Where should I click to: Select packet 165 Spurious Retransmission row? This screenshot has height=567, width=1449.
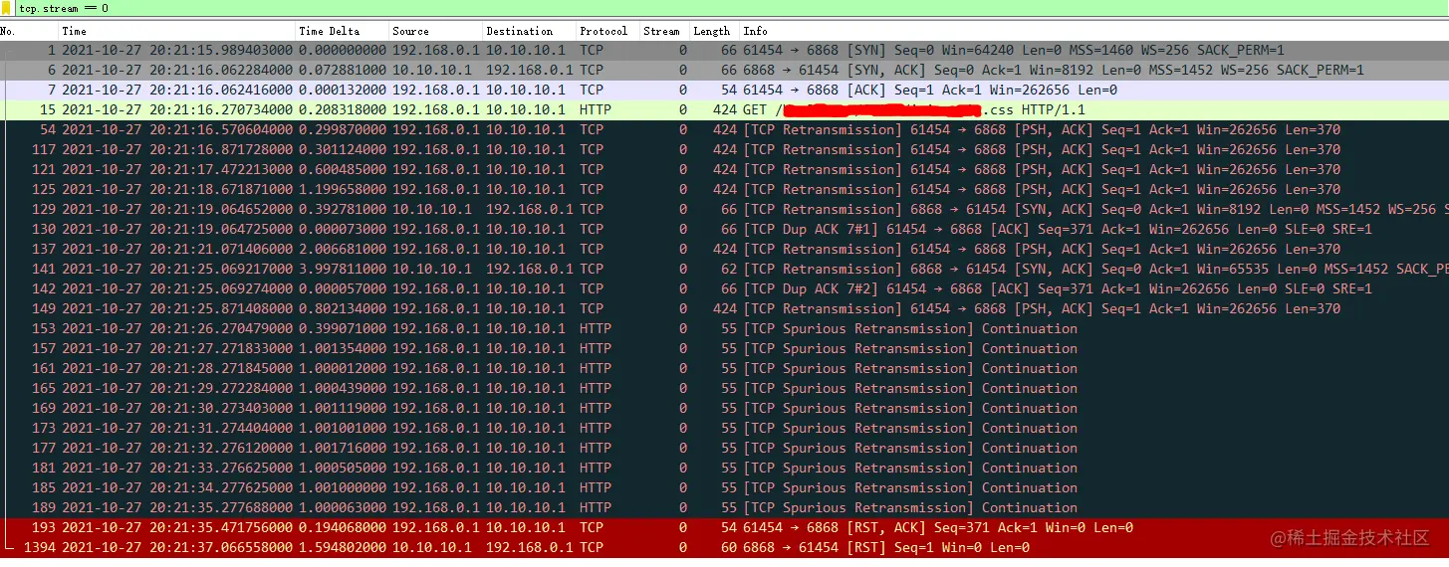click(724, 388)
